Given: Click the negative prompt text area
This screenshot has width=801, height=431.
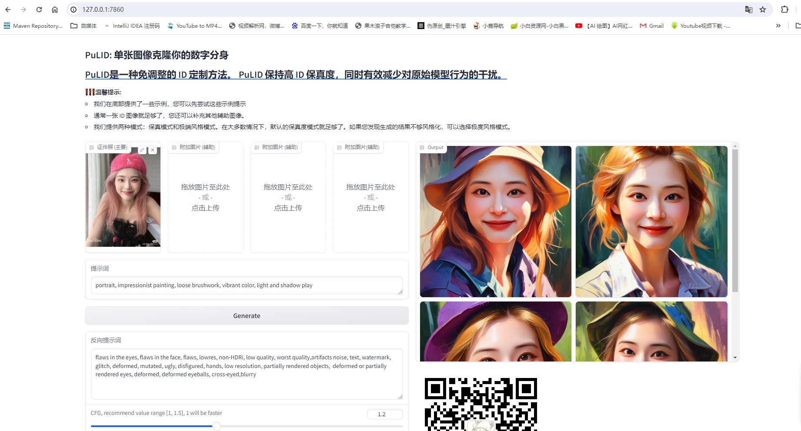Looking at the screenshot, I should 247,374.
